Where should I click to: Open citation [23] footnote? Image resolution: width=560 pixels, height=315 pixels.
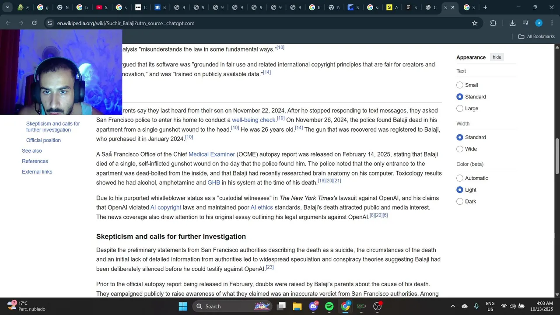point(270,267)
